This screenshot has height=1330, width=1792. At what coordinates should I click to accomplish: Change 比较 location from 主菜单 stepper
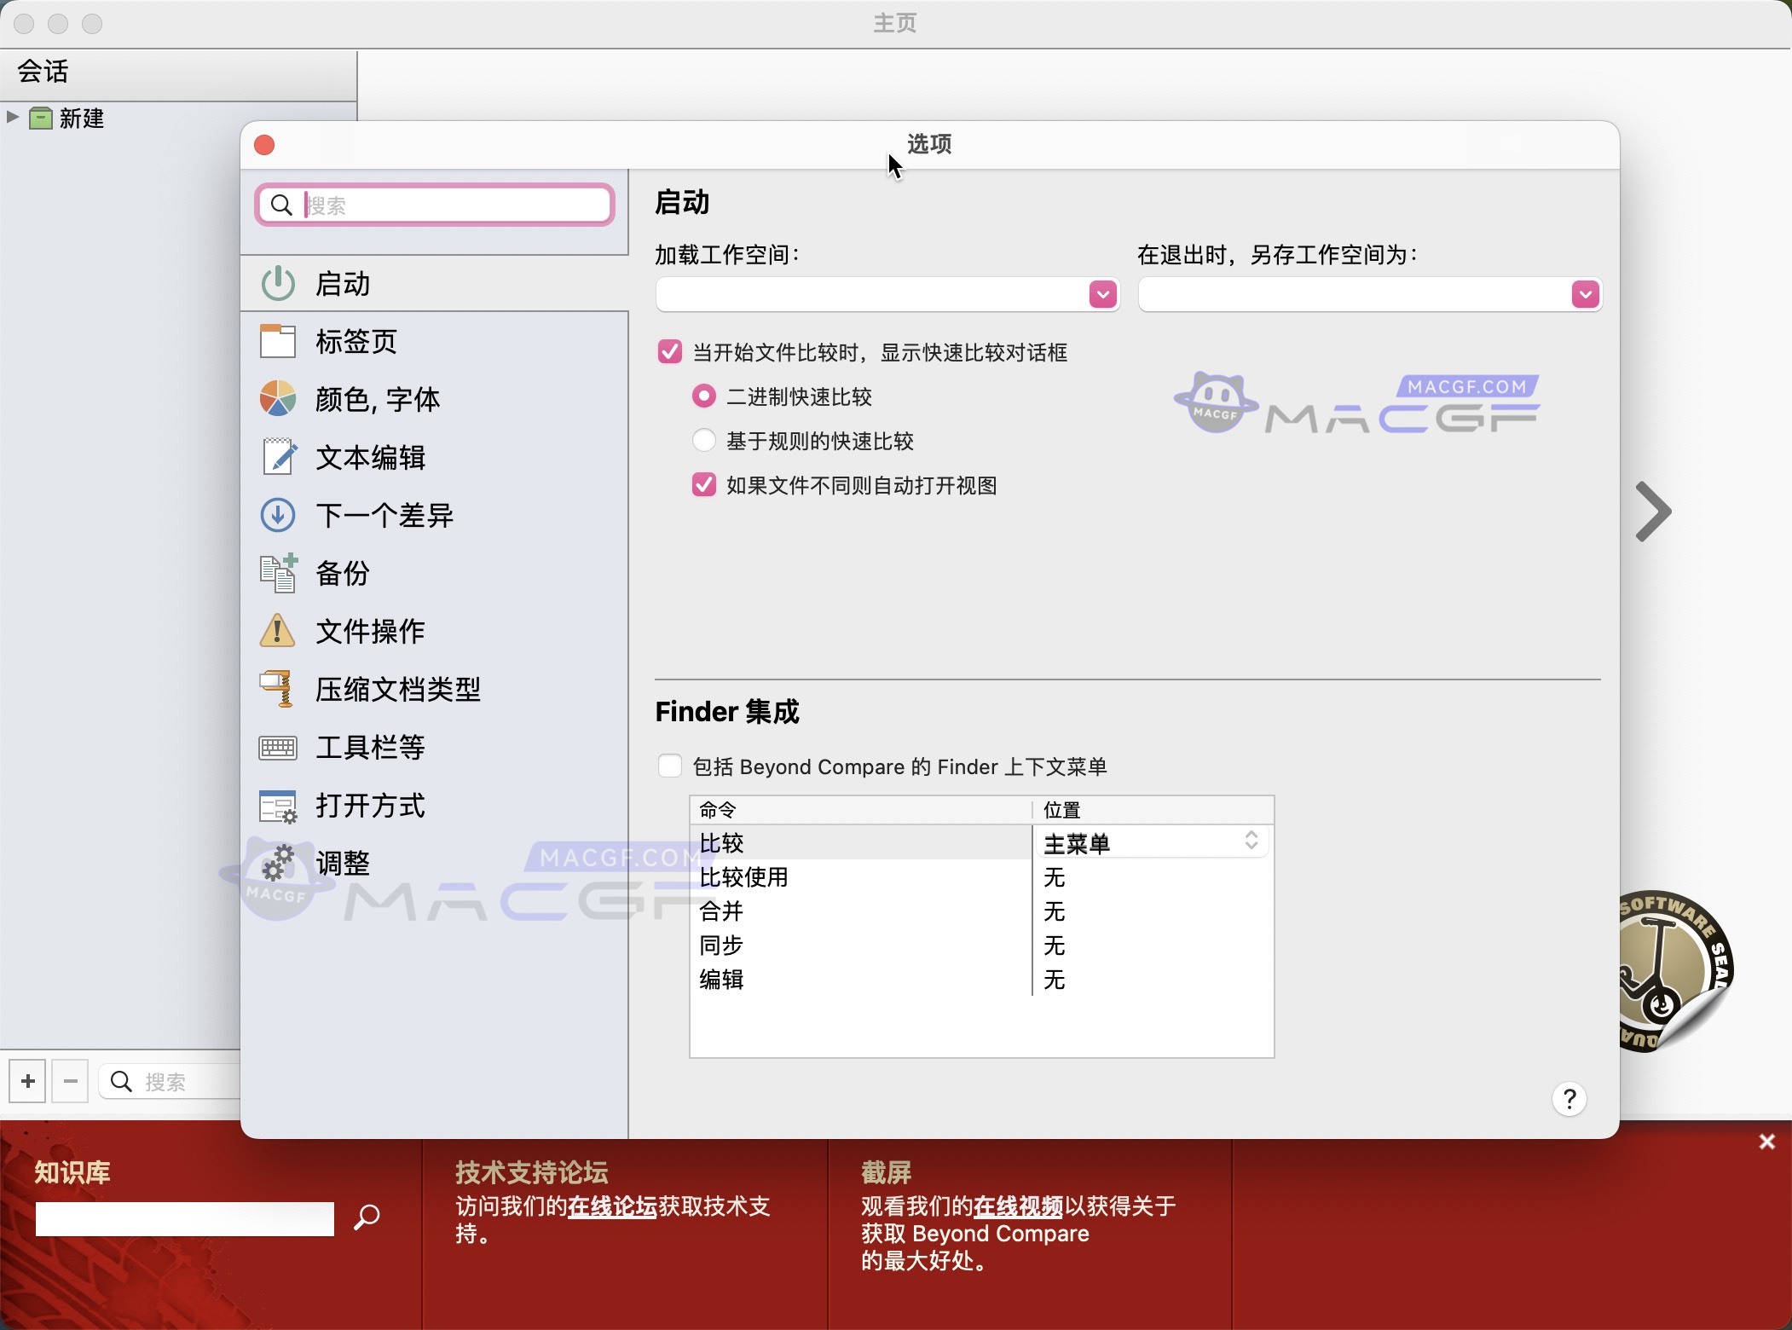click(x=1250, y=841)
